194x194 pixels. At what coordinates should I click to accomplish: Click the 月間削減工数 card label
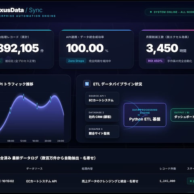click(x=167, y=37)
